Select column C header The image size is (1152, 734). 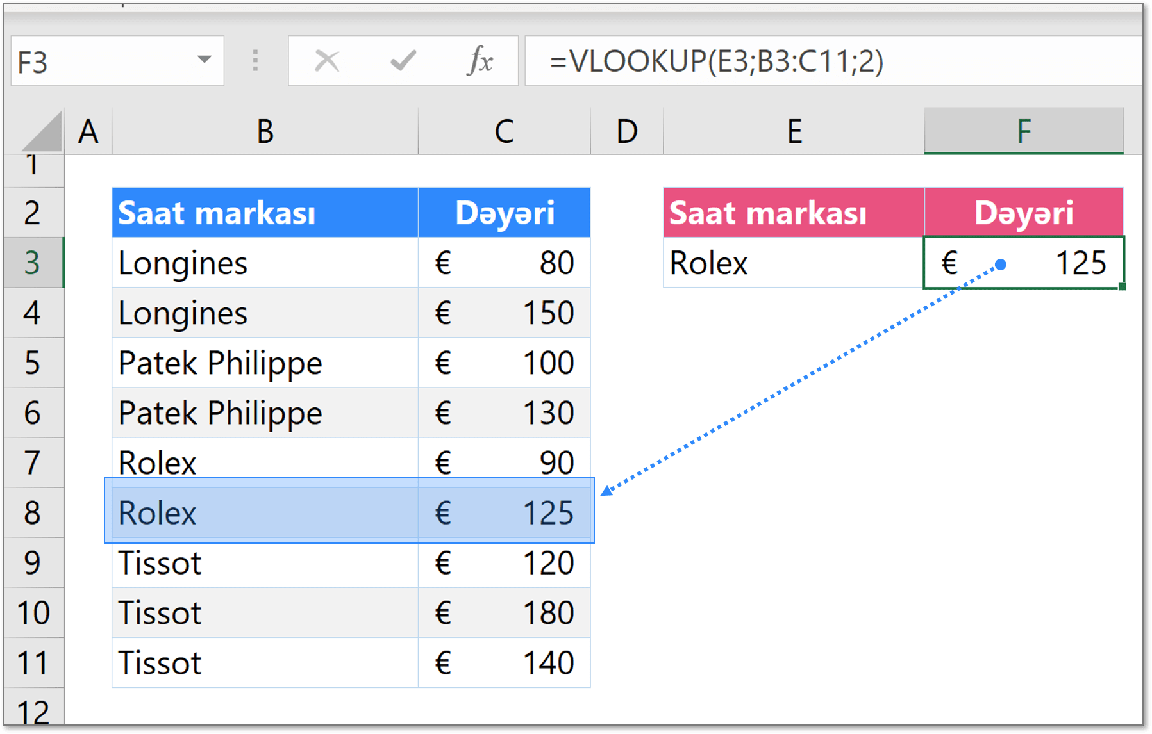504,132
